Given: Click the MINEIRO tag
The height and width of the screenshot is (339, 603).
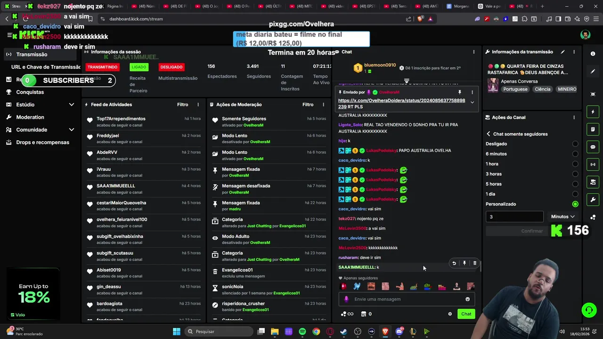Looking at the screenshot, I should pos(567,89).
